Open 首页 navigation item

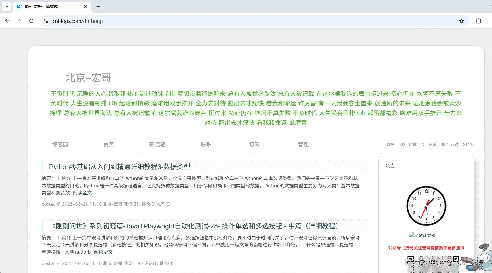109,144
